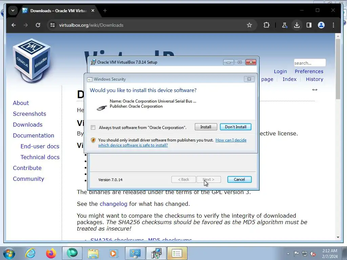Click the muted volume tray icon
The image size is (347, 260).
313,254
